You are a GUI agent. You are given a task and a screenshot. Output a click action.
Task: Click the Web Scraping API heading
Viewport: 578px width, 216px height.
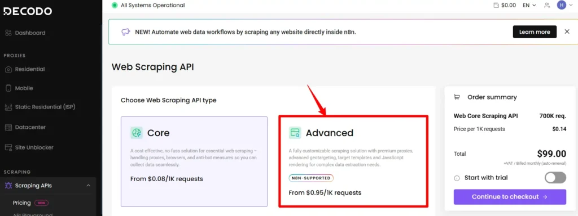coord(152,67)
